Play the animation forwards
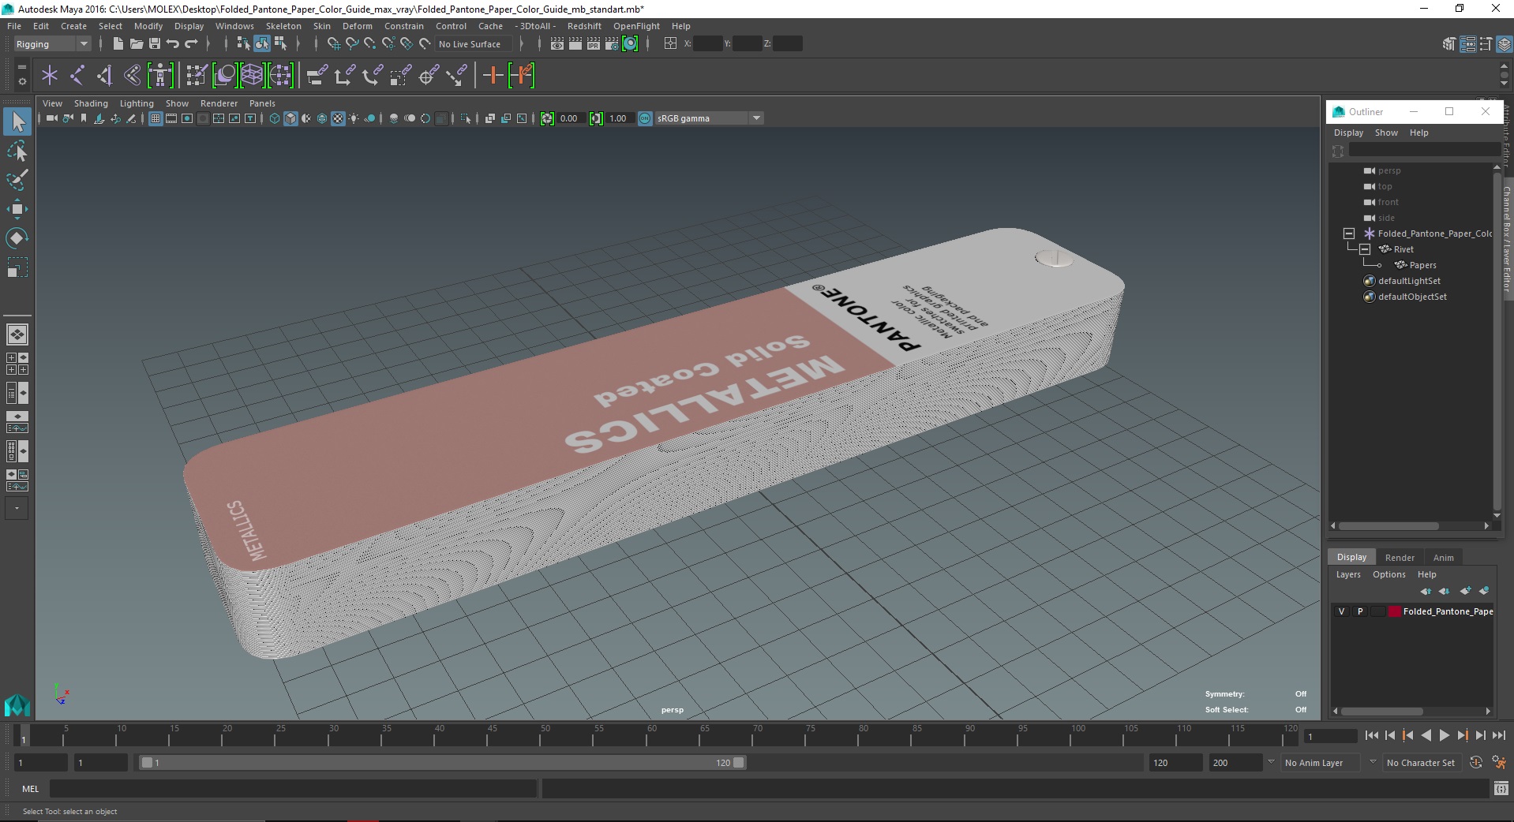The width and height of the screenshot is (1514, 822). tap(1445, 735)
